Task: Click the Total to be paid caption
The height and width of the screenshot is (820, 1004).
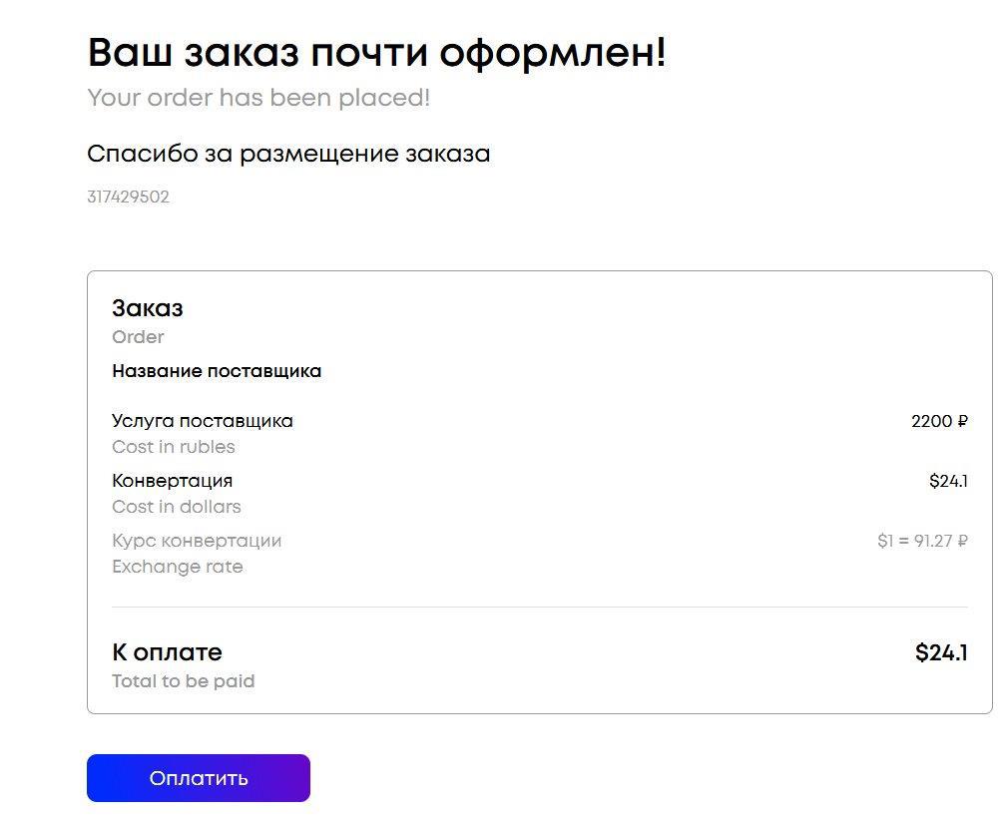Action: tap(184, 681)
